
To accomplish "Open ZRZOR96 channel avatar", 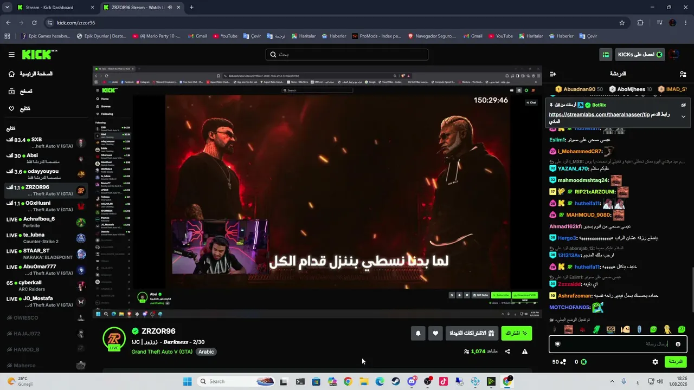I will (x=114, y=339).
